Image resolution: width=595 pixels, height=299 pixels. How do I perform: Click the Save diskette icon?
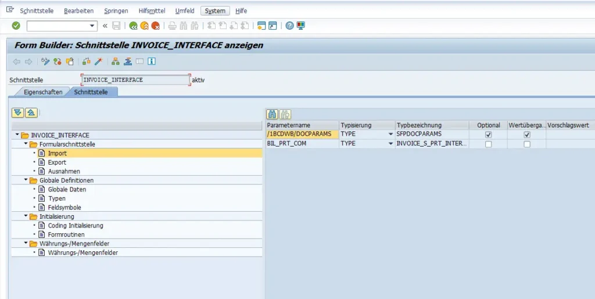point(116,26)
